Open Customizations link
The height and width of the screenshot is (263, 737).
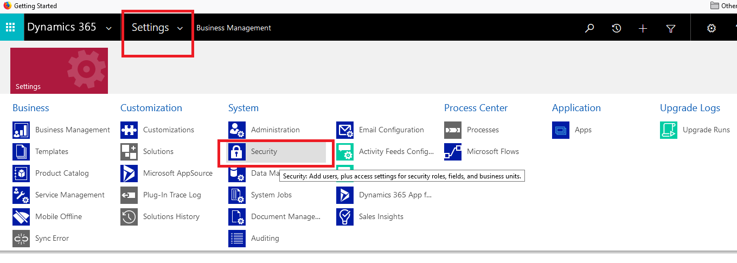tap(169, 130)
